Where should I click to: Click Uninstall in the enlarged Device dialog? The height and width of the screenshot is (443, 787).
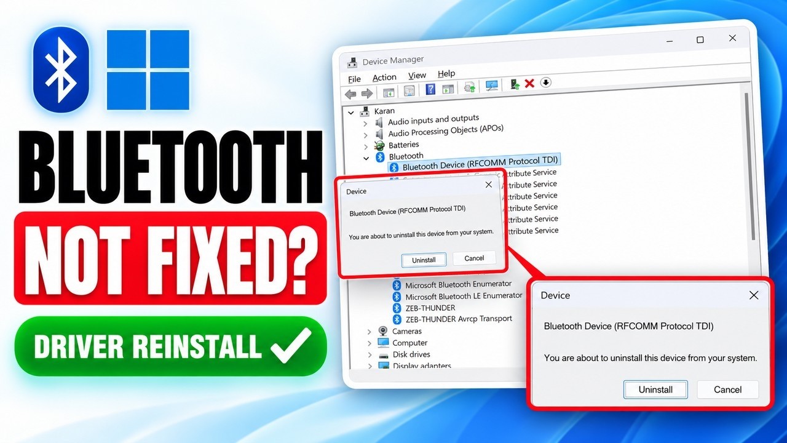(x=655, y=389)
